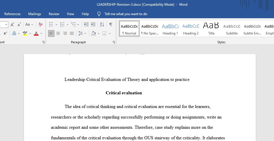Sort text alphabetically A to Z
Image resolution: width=274 pixels, height=141 pixels.
click(x=102, y=24)
